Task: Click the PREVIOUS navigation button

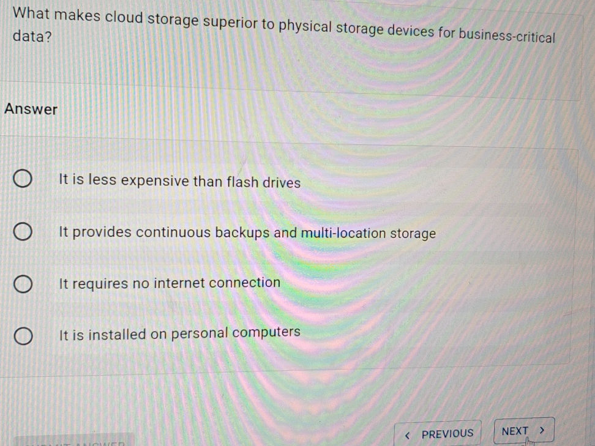Action: (437, 433)
